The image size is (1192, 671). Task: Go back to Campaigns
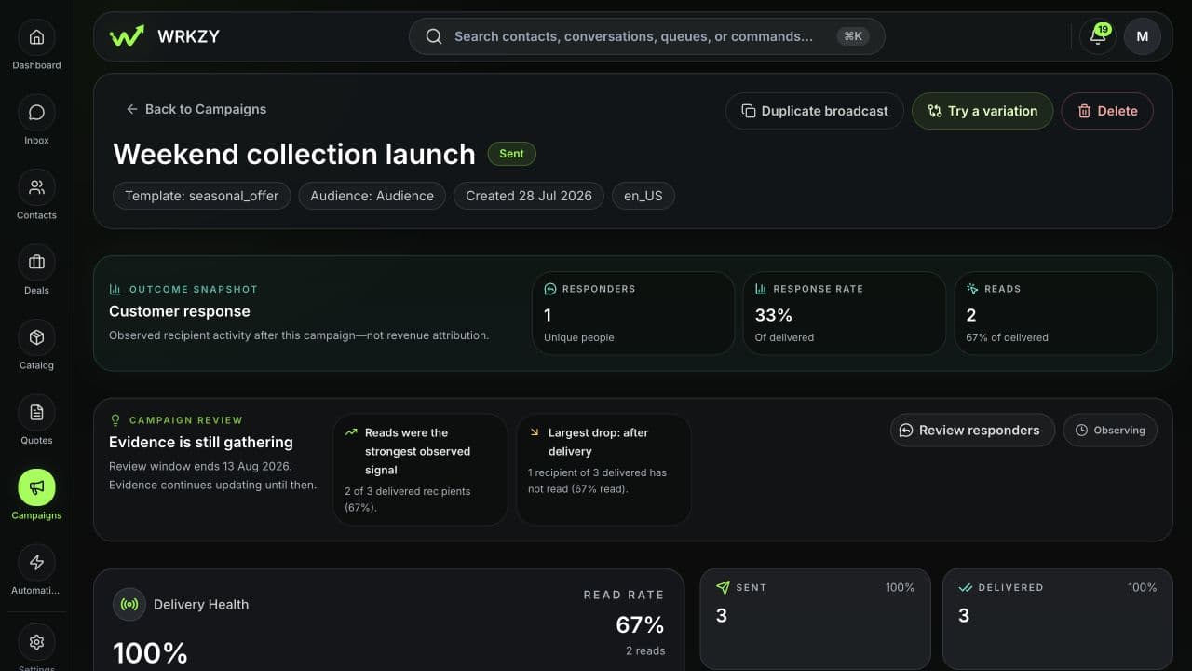[196, 109]
